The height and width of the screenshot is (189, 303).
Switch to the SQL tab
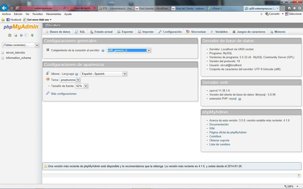[80, 32]
